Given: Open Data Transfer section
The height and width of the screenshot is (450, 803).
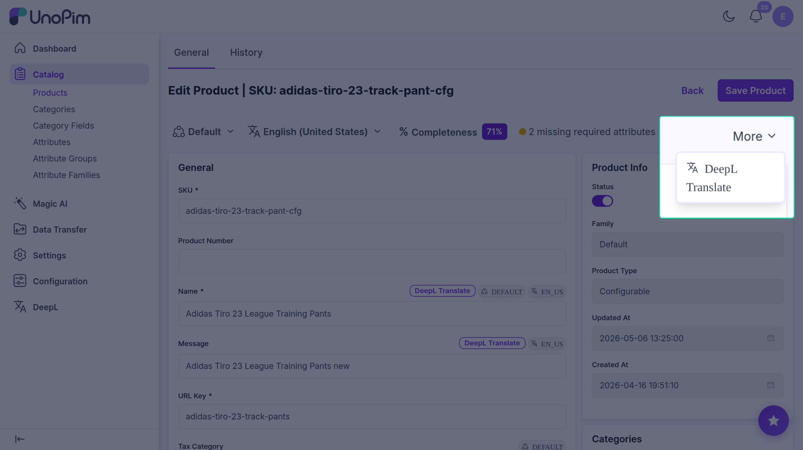Looking at the screenshot, I should click(x=79, y=230).
